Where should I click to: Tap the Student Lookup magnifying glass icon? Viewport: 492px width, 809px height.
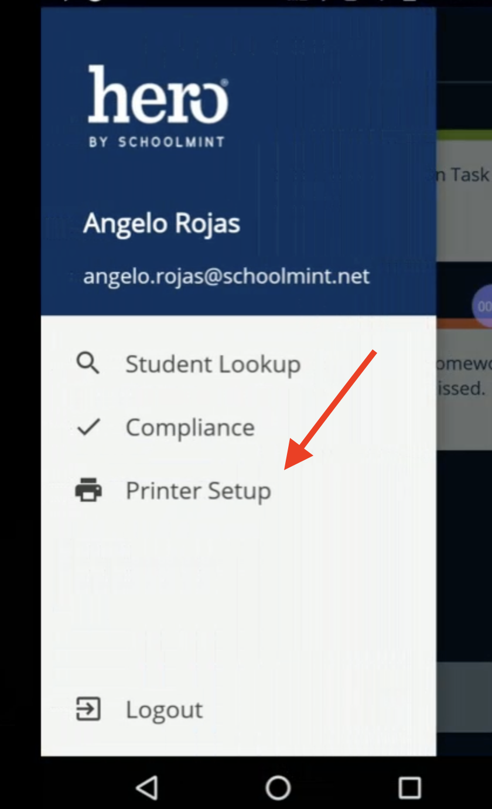(x=87, y=363)
